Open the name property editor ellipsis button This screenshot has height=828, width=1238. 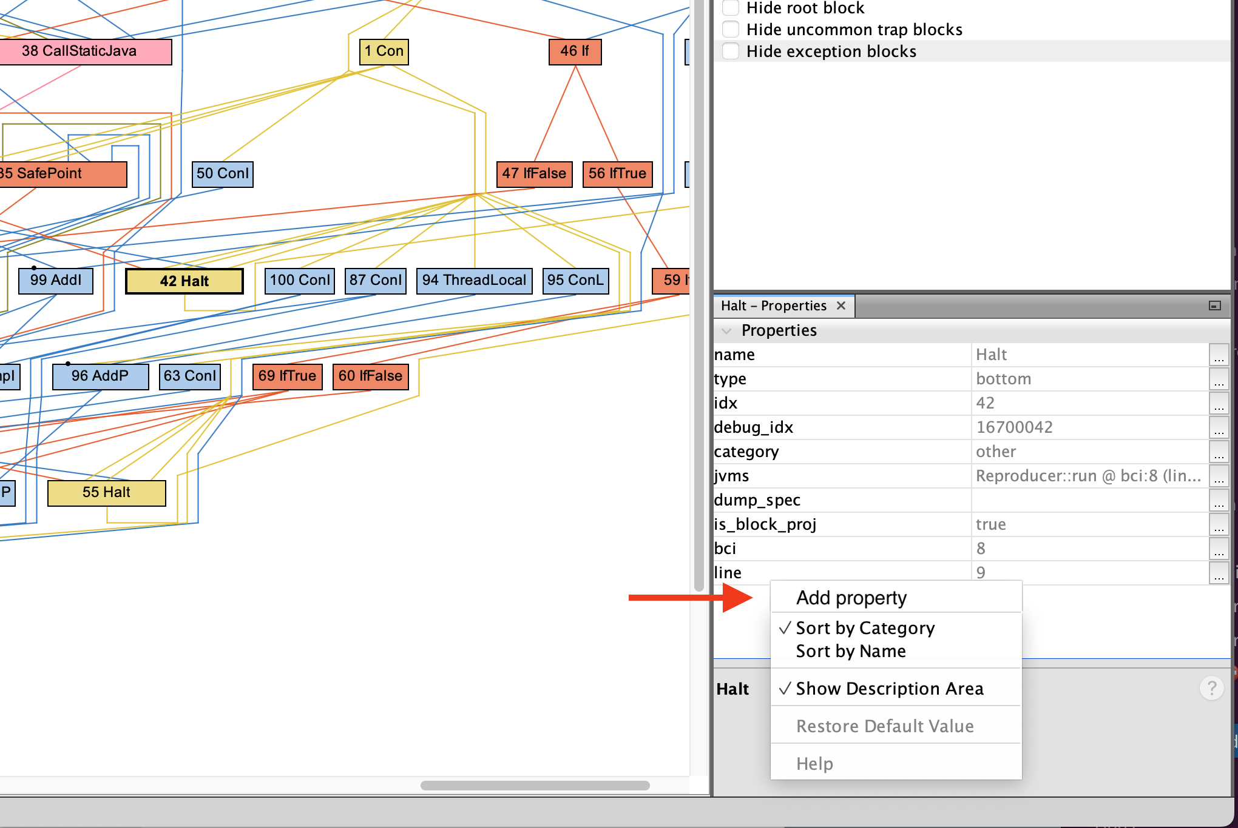pos(1219,355)
